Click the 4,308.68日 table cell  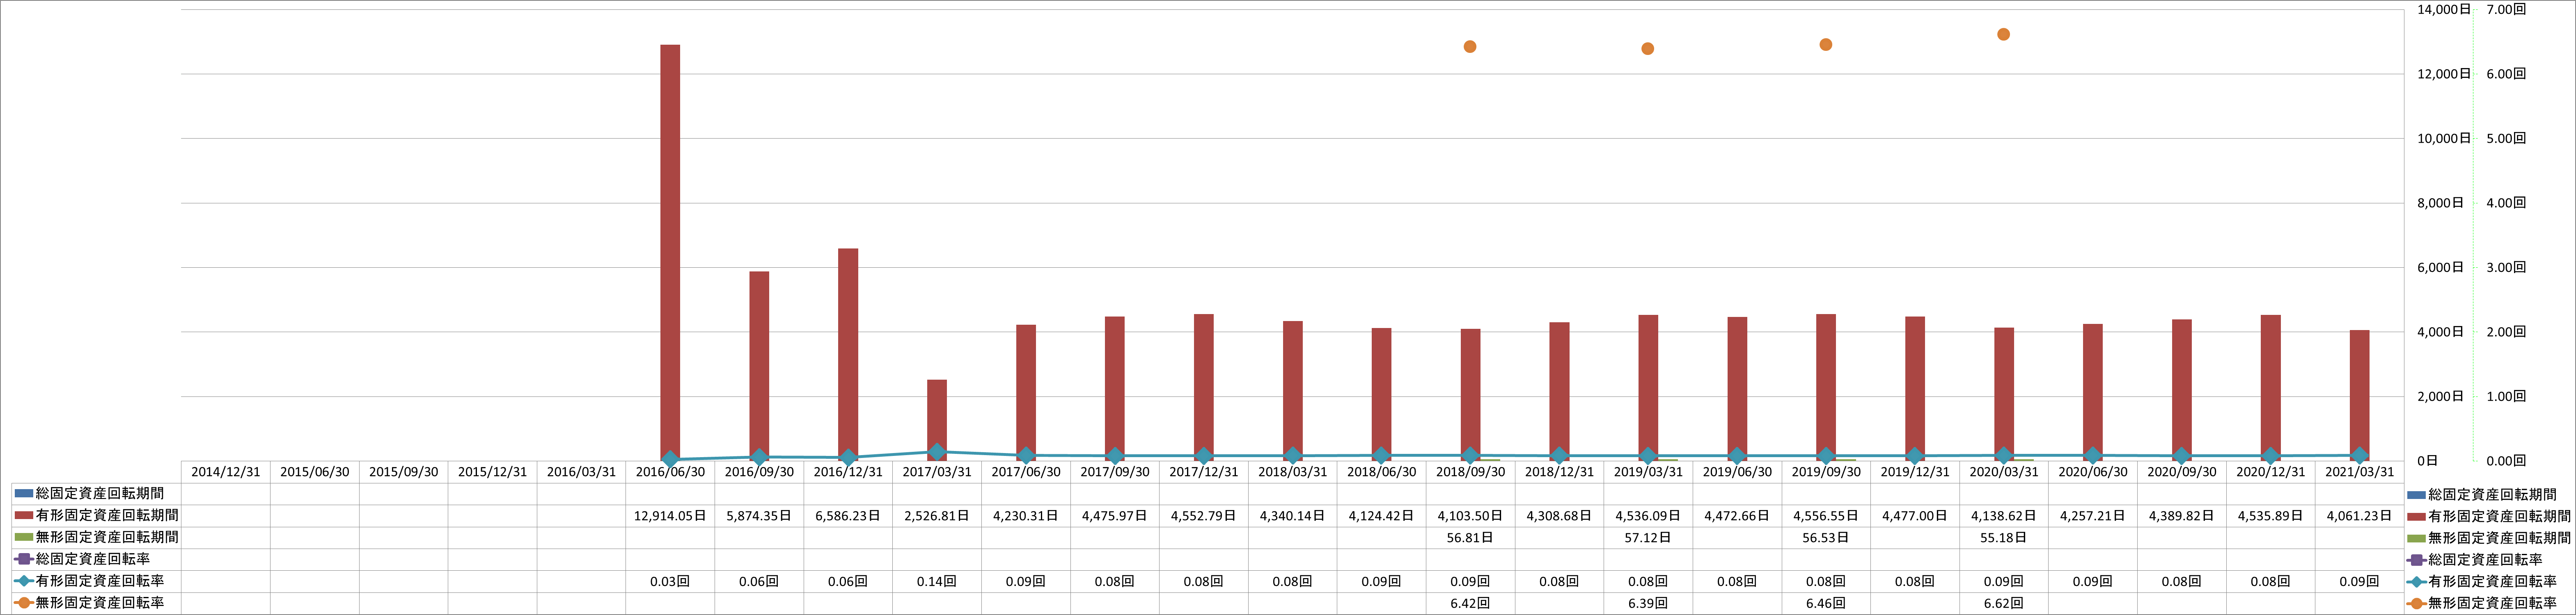pos(1559,516)
